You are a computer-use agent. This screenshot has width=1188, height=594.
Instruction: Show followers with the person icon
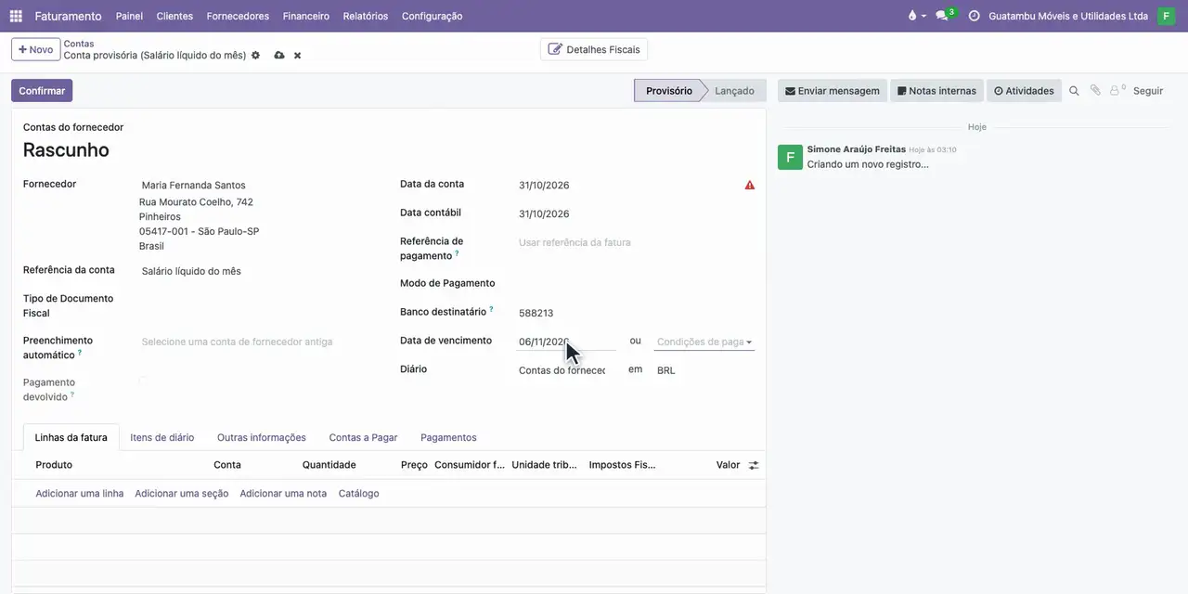coord(1117,91)
